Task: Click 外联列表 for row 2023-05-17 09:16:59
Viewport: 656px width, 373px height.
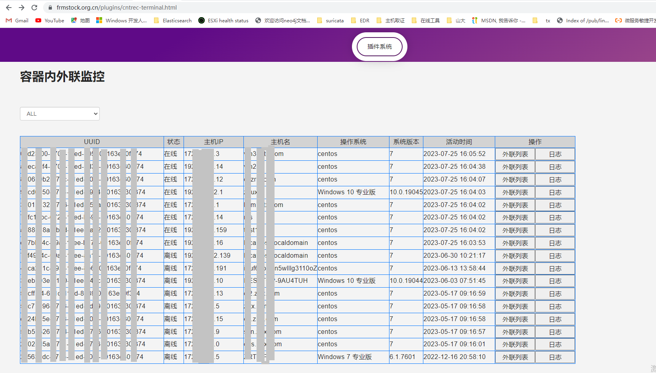Action: (x=515, y=294)
